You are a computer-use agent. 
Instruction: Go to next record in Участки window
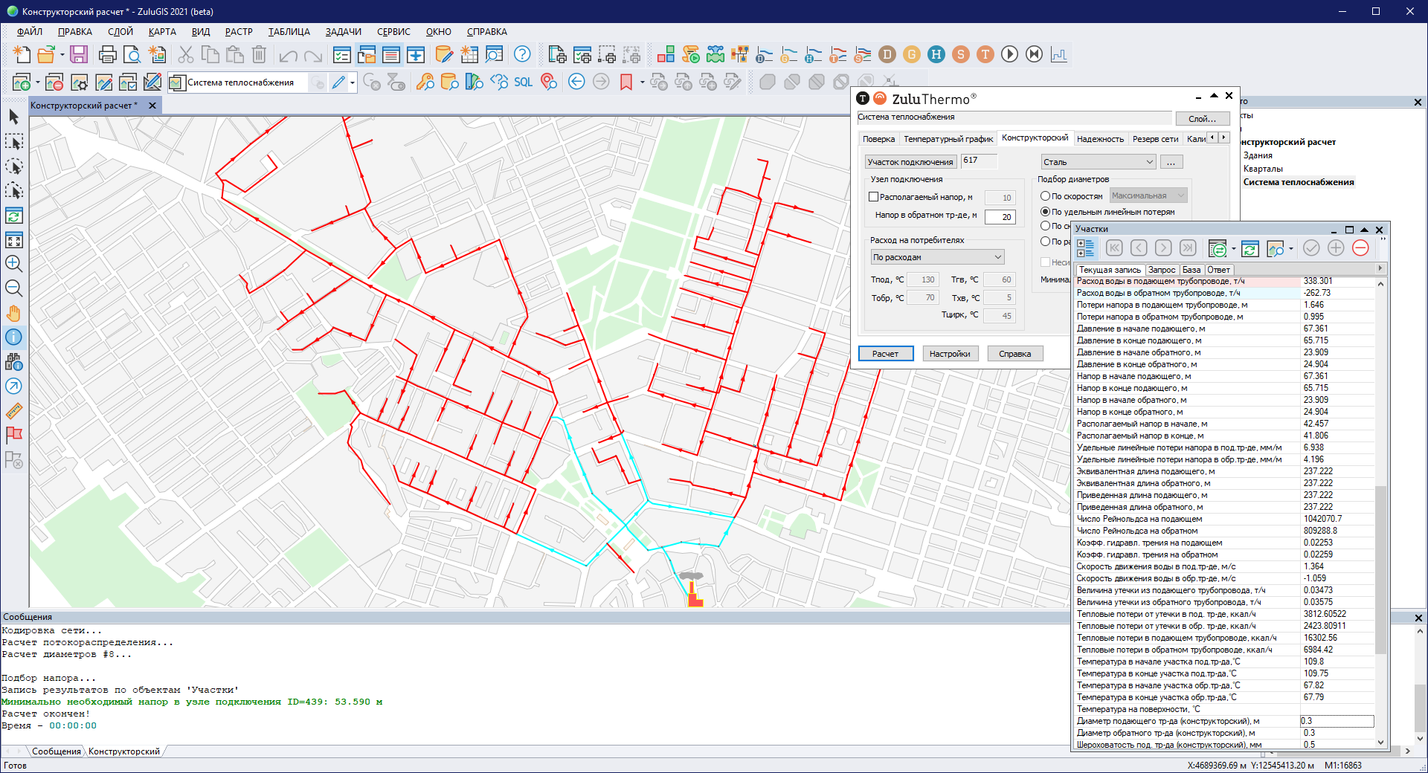(x=1163, y=248)
